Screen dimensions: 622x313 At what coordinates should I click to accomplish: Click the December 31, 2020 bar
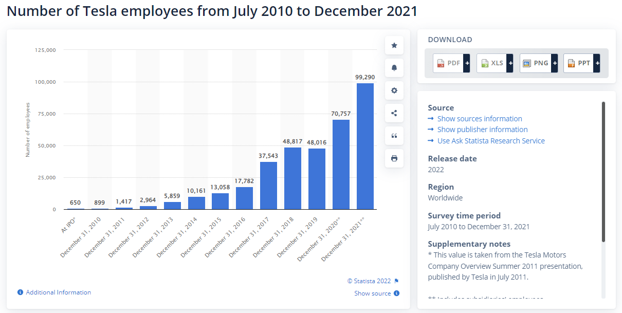click(x=341, y=164)
